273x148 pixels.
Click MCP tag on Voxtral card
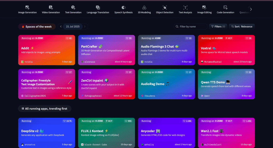[229, 38]
